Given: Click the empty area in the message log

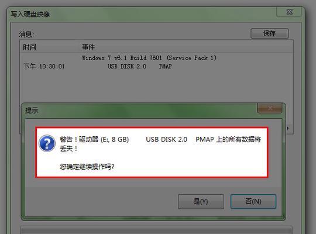Looking at the screenshot, I should coord(156,87).
